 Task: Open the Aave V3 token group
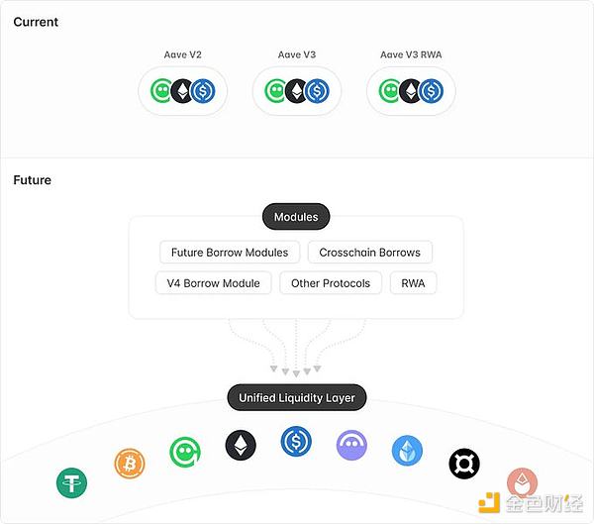(x=297, y=92)
